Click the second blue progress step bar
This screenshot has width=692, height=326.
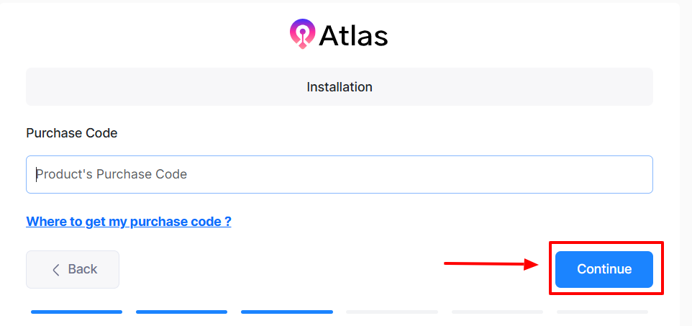pos(181,312)
